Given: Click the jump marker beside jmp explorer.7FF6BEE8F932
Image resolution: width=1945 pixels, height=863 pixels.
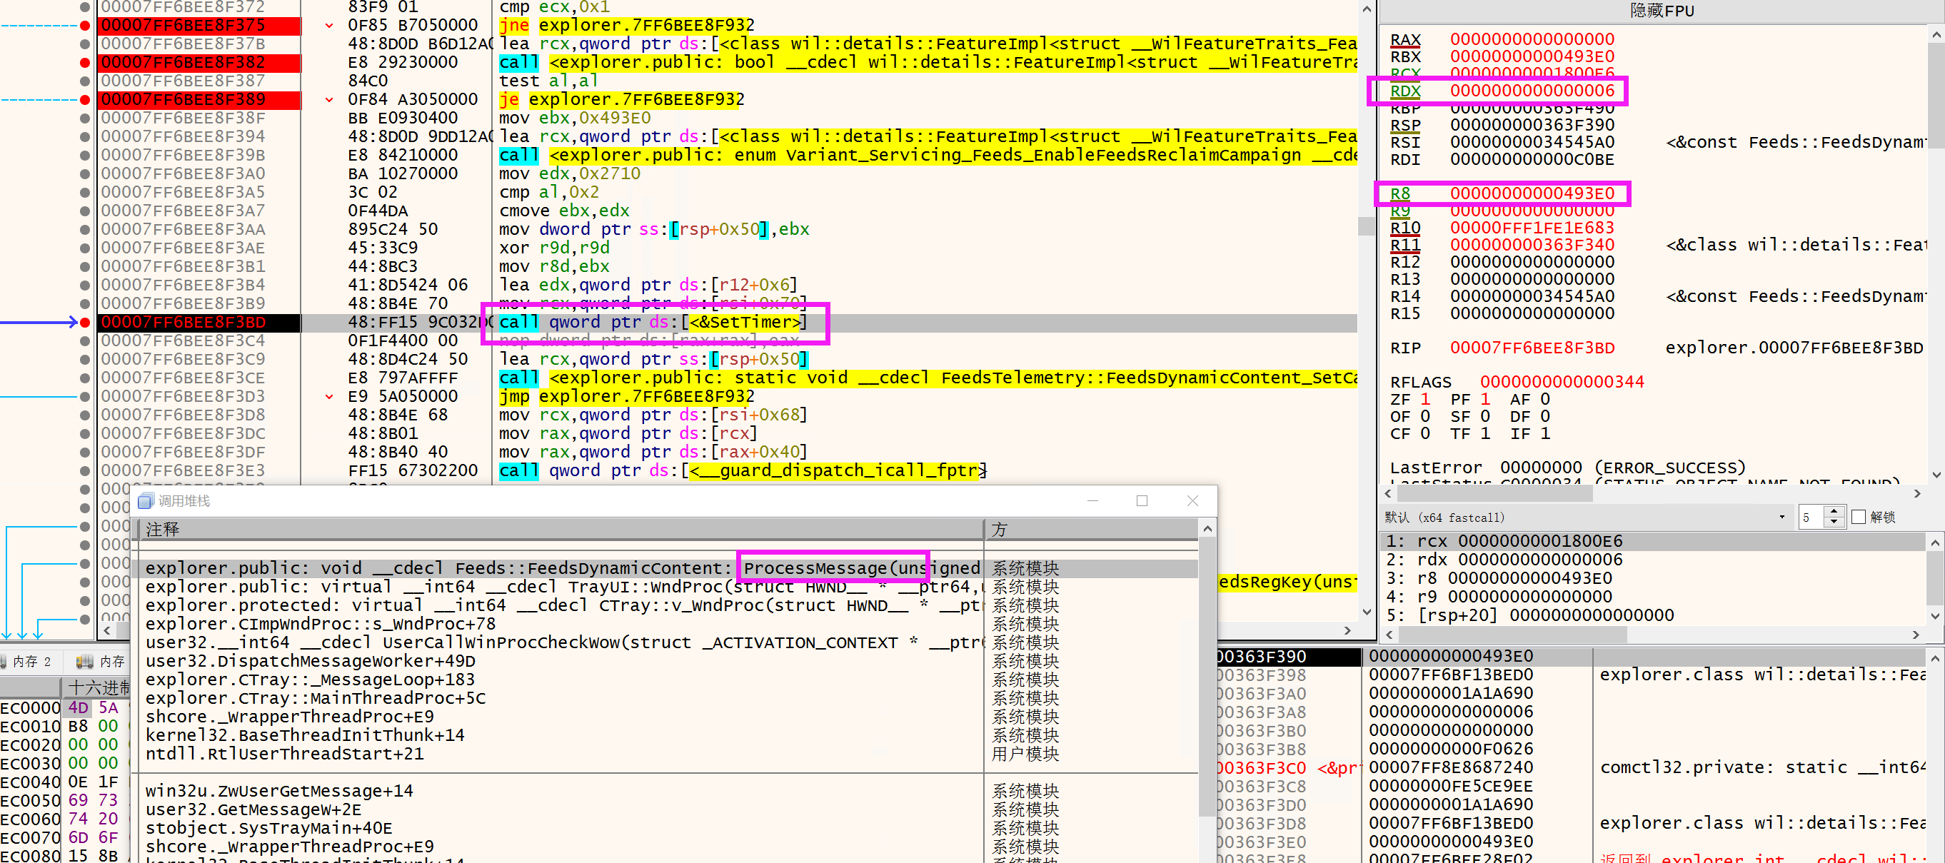Looking at the screenshot, I should [x=329, y=396].
